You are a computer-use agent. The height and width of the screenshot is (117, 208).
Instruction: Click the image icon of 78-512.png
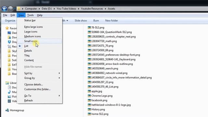(89, 28)
